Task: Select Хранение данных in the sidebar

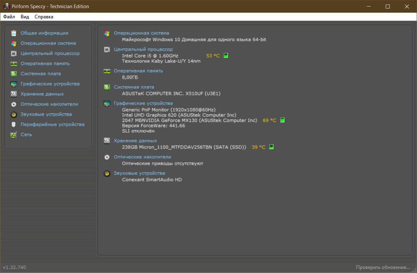Action: coord(42,94)
